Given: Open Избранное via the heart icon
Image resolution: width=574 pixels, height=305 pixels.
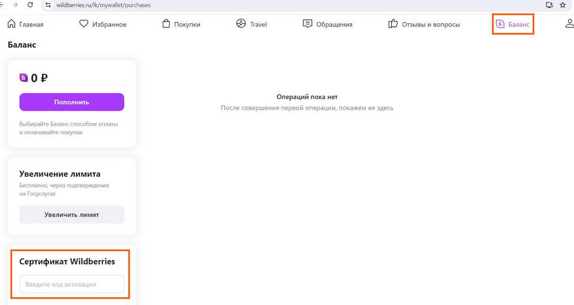Looking at the screenshot, I should pyautogui.click(x=84, y=24).
